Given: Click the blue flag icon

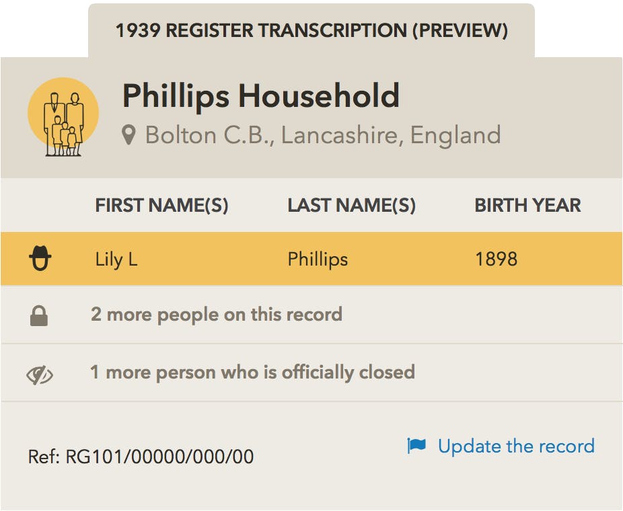Looking at the screenshot, I should pos(416,446).
